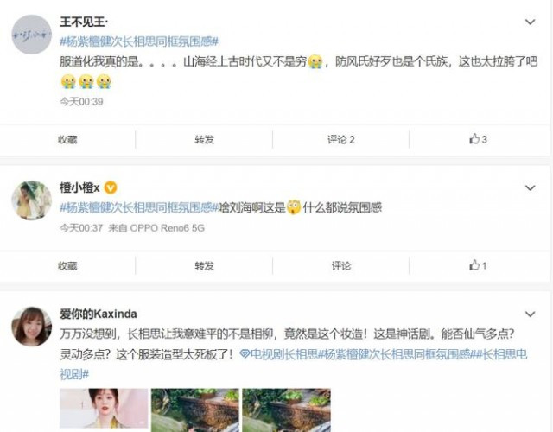Image resolution: width=553 pixels, height=432 pixels.
Task: Open 评论 2 on the first post
Action: coord(341,140)
